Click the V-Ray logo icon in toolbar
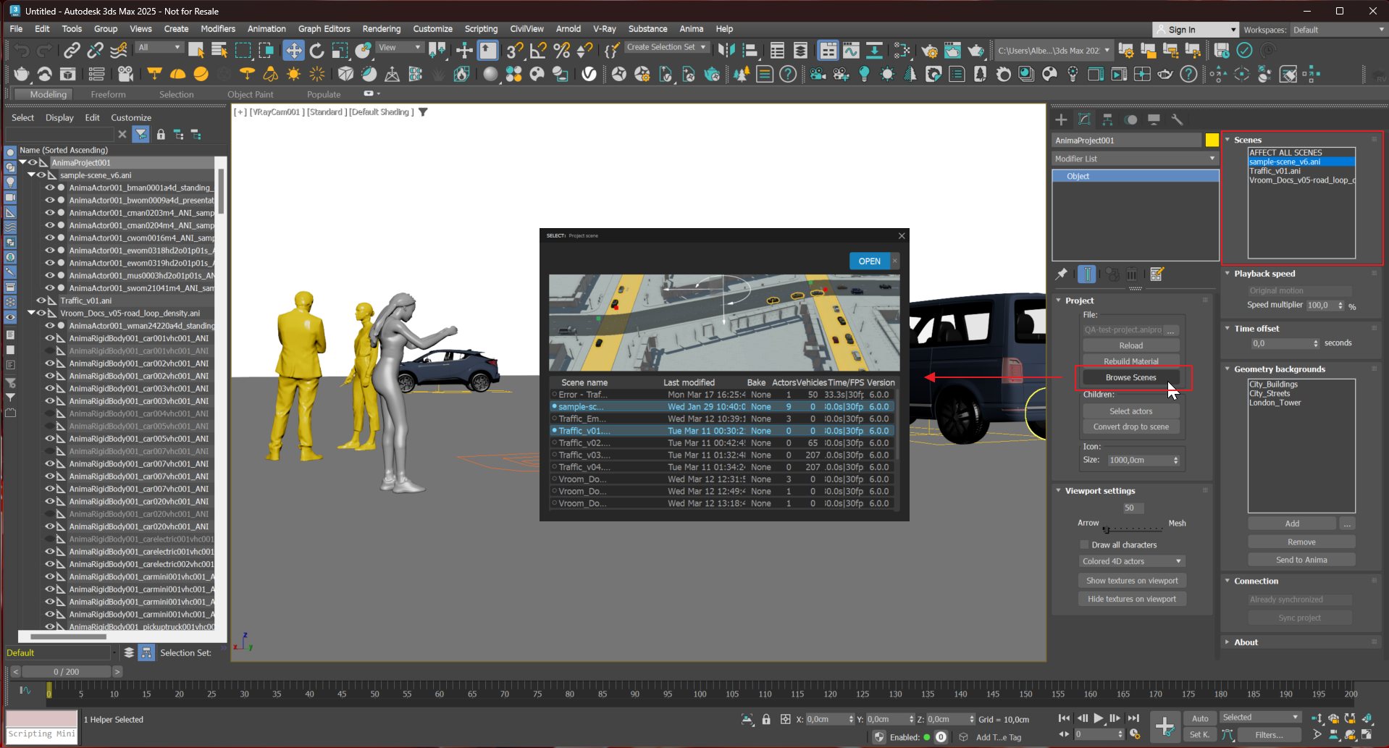Viewport: 1389px width, 748px height. (589, 74)
